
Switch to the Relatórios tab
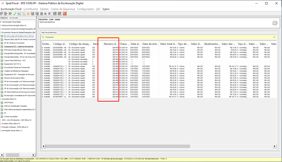tap(4, 18)
